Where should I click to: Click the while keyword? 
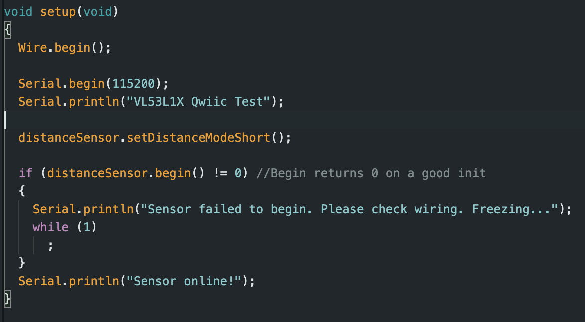tap(51, 227)
